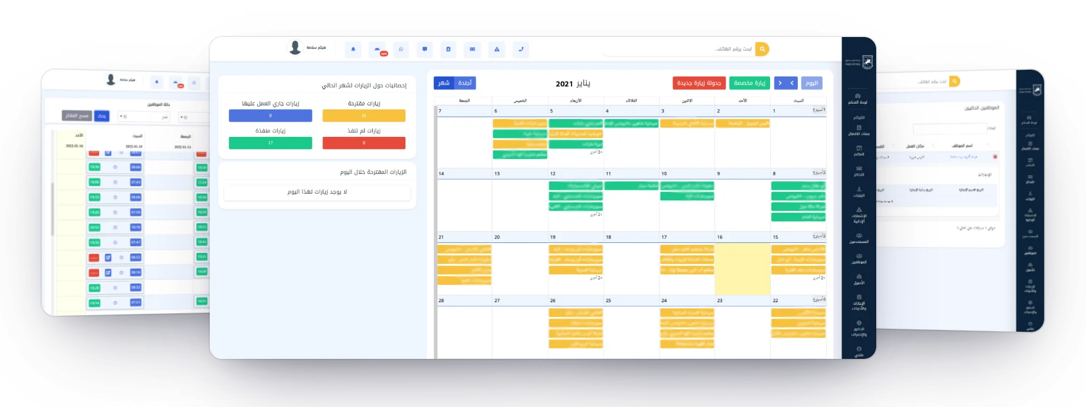Click the calendar vertical scrollbar
Screen dimensions: 1086x407
[436, 232]
